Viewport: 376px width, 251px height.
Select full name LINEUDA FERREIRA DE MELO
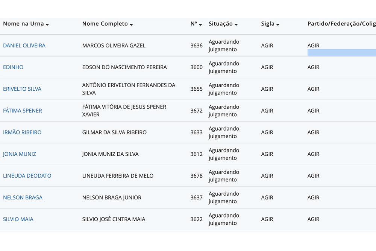coord(118,176)
